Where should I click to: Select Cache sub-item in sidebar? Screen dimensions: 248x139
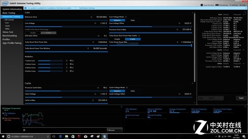tap(7, 26)
